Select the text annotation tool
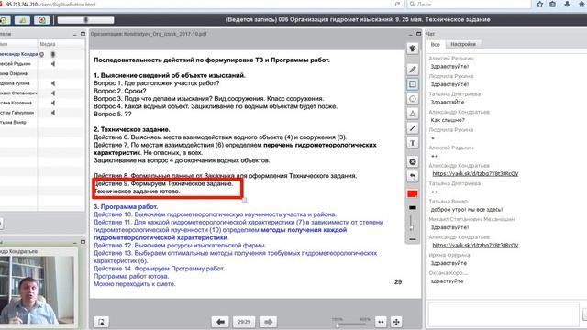This screenshot has width=587, height=330. pyautogui.click(x=413, y=143)
